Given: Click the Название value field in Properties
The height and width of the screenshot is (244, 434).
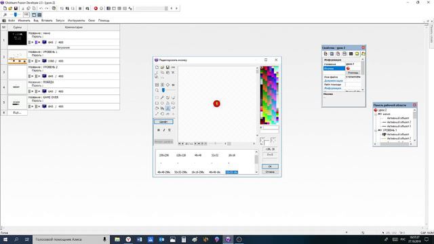Looking at the screenshot, I should (353, 64).
